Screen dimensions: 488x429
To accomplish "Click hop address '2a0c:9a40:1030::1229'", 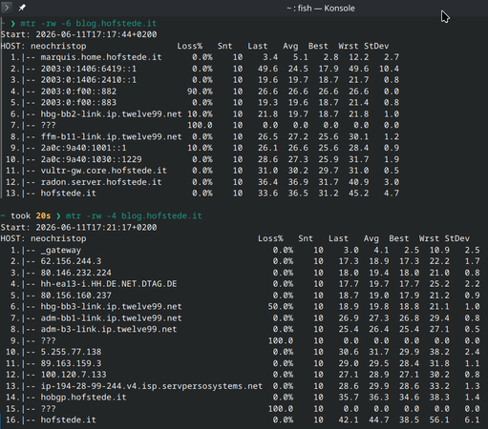I will [x=91, y=159].
